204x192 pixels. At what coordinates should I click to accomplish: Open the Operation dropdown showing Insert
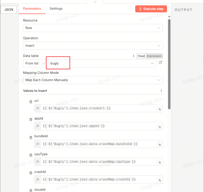pyautogui.click(x=93, y=46)
